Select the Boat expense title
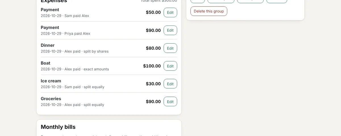The width and height of the screenshot is (341, 136). click(x=45, y=63)
